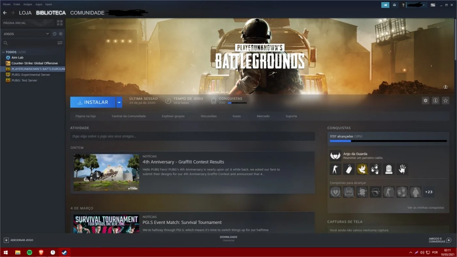Click the ready-to-play icon beside JOGOS
This screenshot has width=457, height=257.
pos(61,34)
